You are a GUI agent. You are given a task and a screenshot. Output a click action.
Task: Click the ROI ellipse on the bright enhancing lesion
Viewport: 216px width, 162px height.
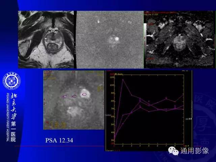pyautogui.click(x=84, y=94)
